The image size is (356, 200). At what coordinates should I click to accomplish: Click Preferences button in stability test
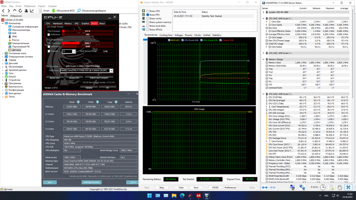coord(230,187)
